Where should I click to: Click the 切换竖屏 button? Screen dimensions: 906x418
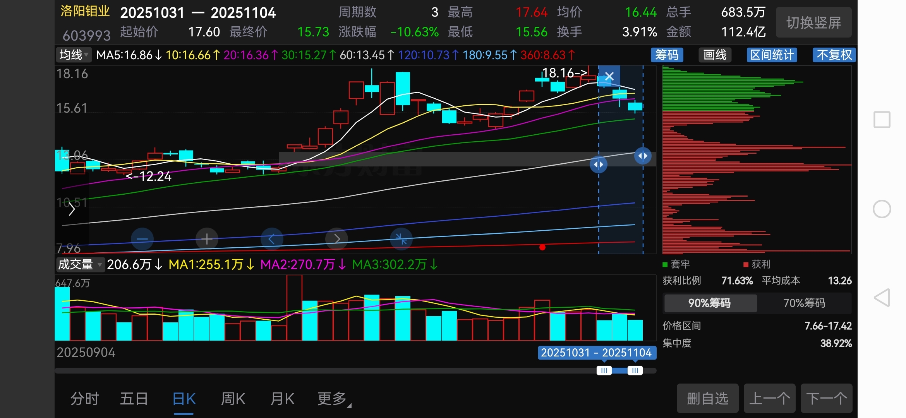[813, 23]
